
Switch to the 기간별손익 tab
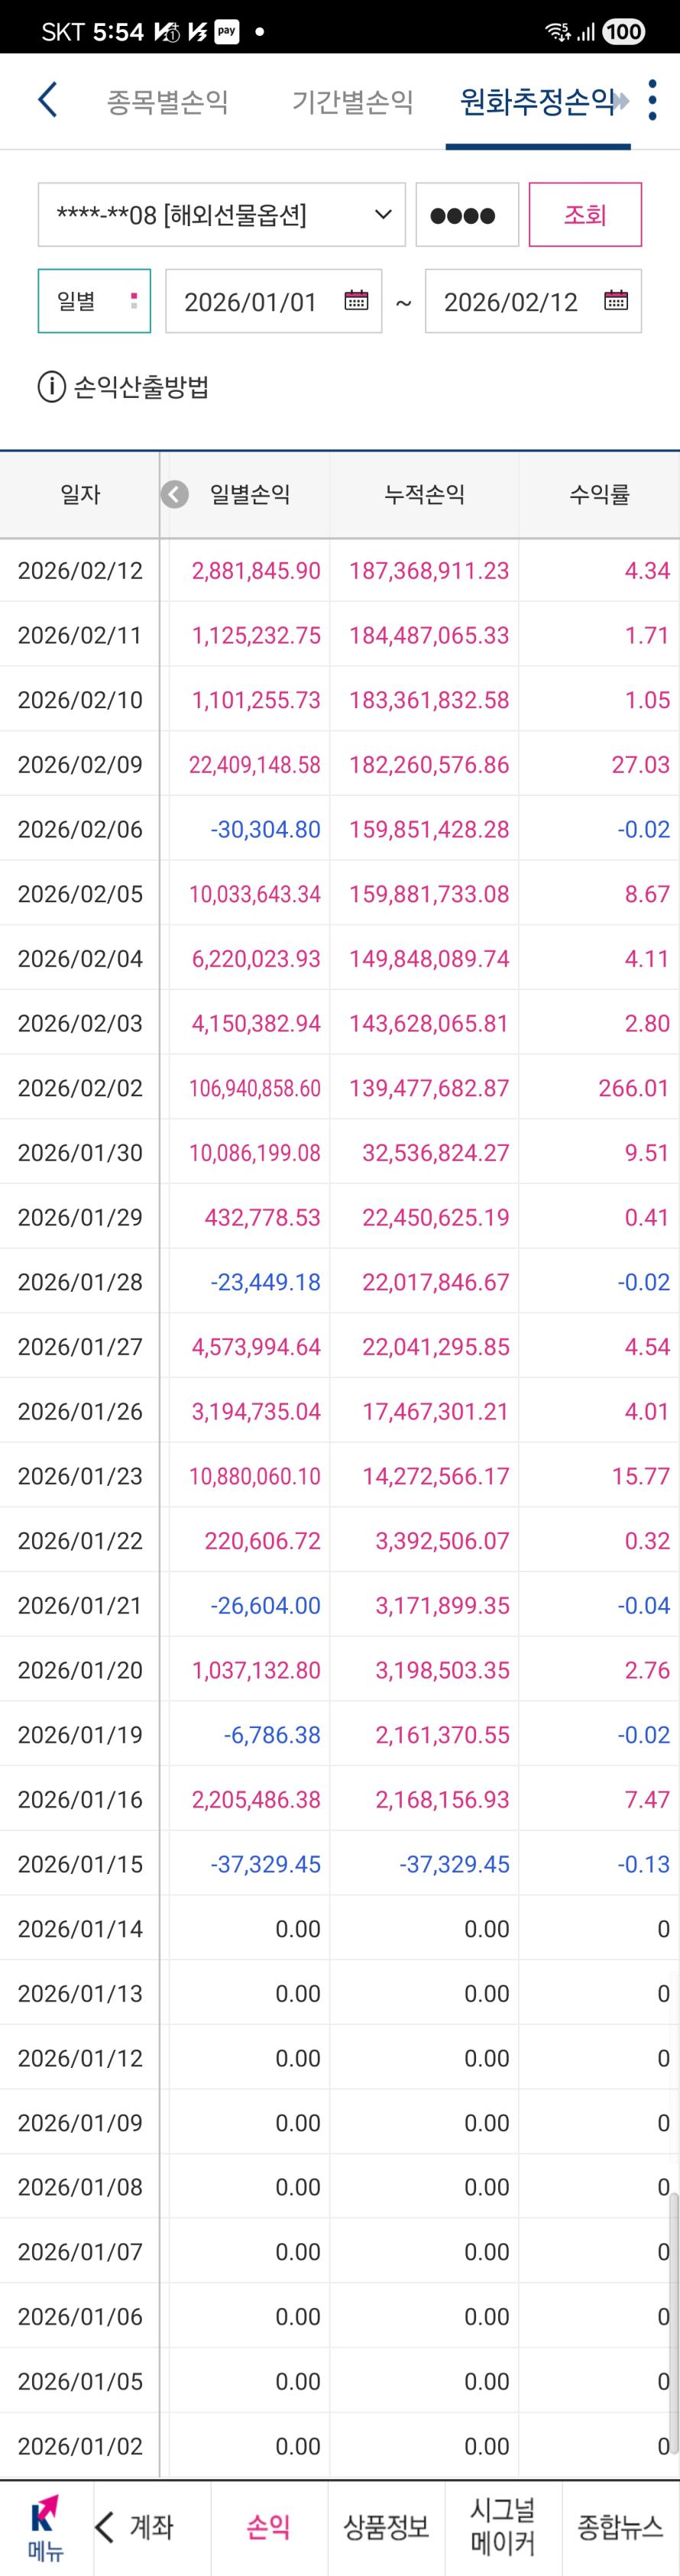tap(352, 101)
